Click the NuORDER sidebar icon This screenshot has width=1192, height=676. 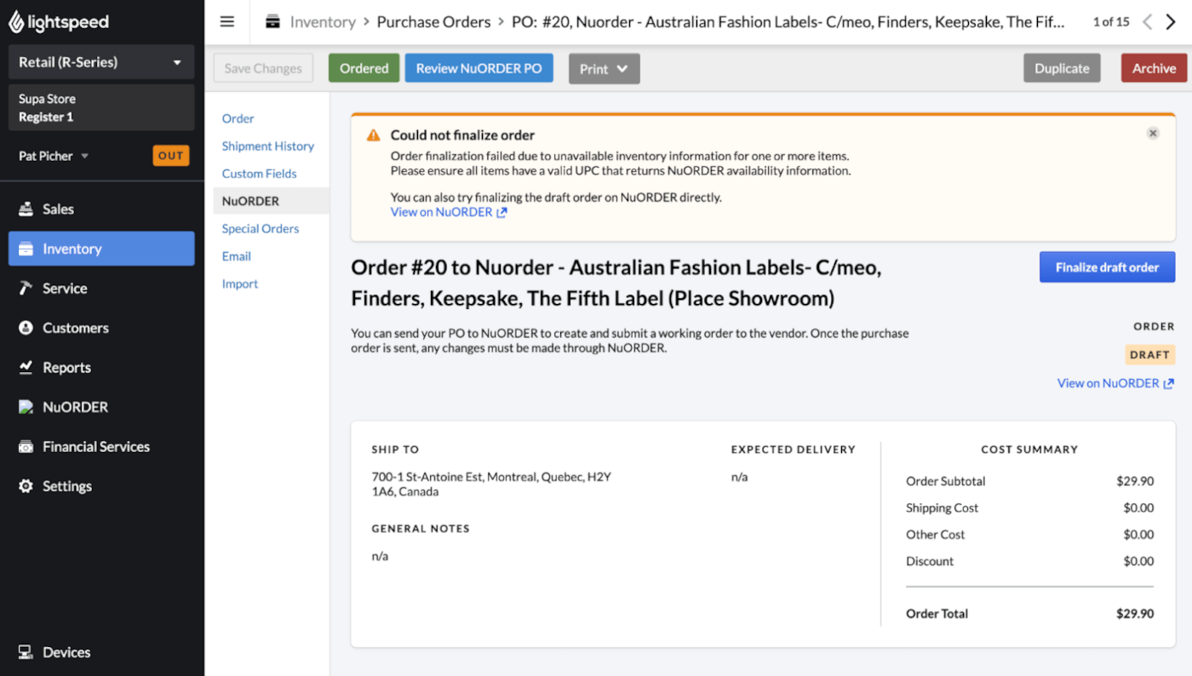click(26, 407)
